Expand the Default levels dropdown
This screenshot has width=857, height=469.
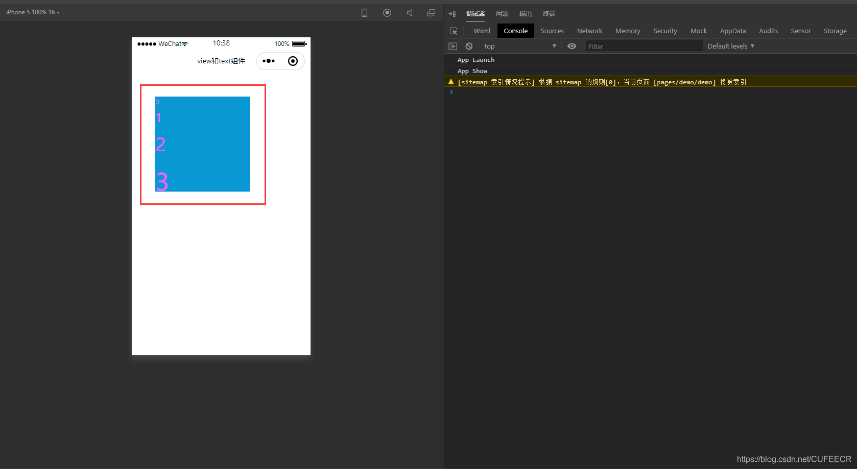coord(731,46)
